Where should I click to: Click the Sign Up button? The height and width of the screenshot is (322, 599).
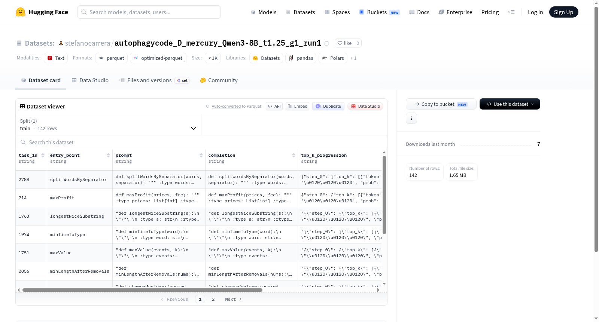[x=563, y=12]
